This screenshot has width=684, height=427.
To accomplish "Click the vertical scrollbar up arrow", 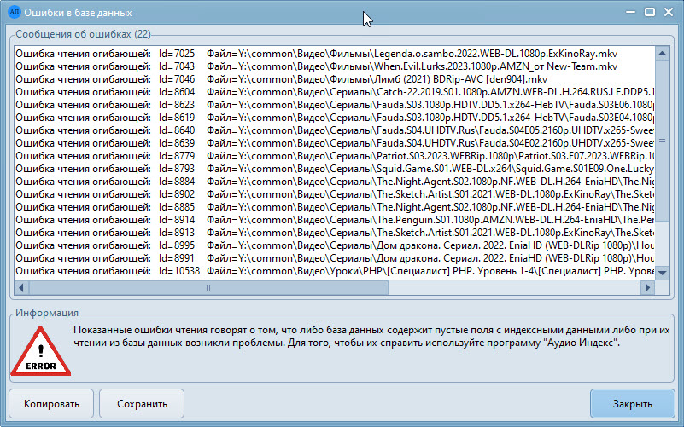I will (x=662, y=54).
